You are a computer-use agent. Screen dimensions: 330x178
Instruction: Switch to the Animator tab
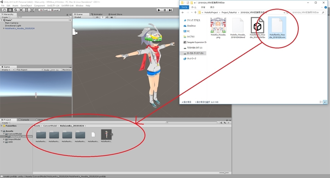pyautogui.click(x=97, y=14)
